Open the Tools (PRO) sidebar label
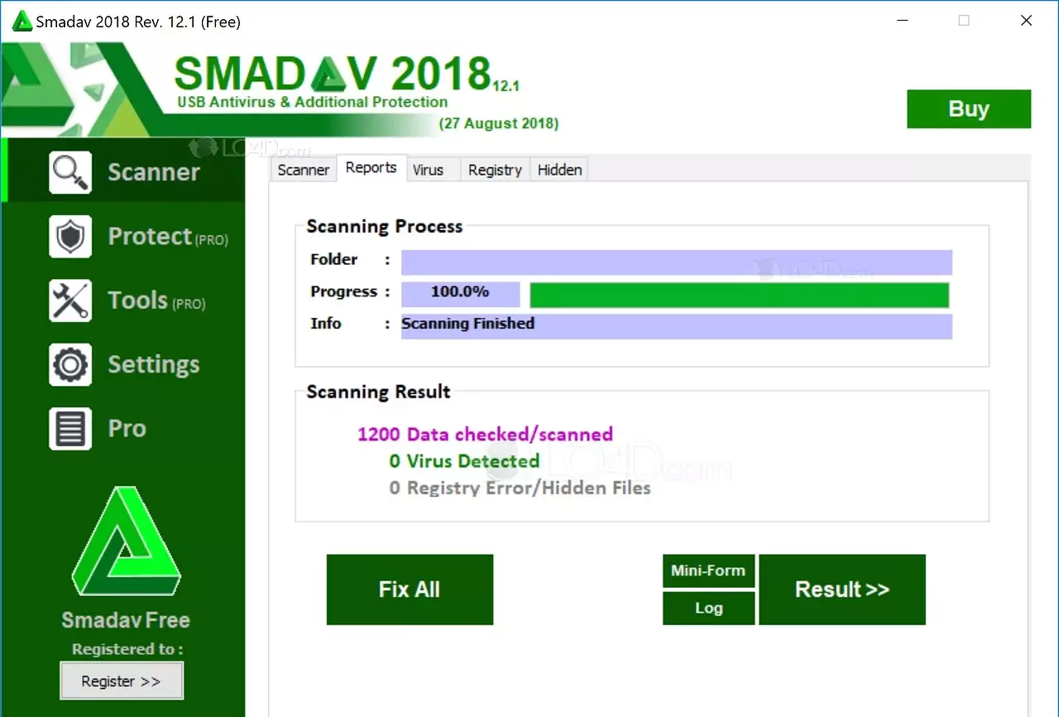This screenshot has height=717, width=1059. tap(156, 301)
